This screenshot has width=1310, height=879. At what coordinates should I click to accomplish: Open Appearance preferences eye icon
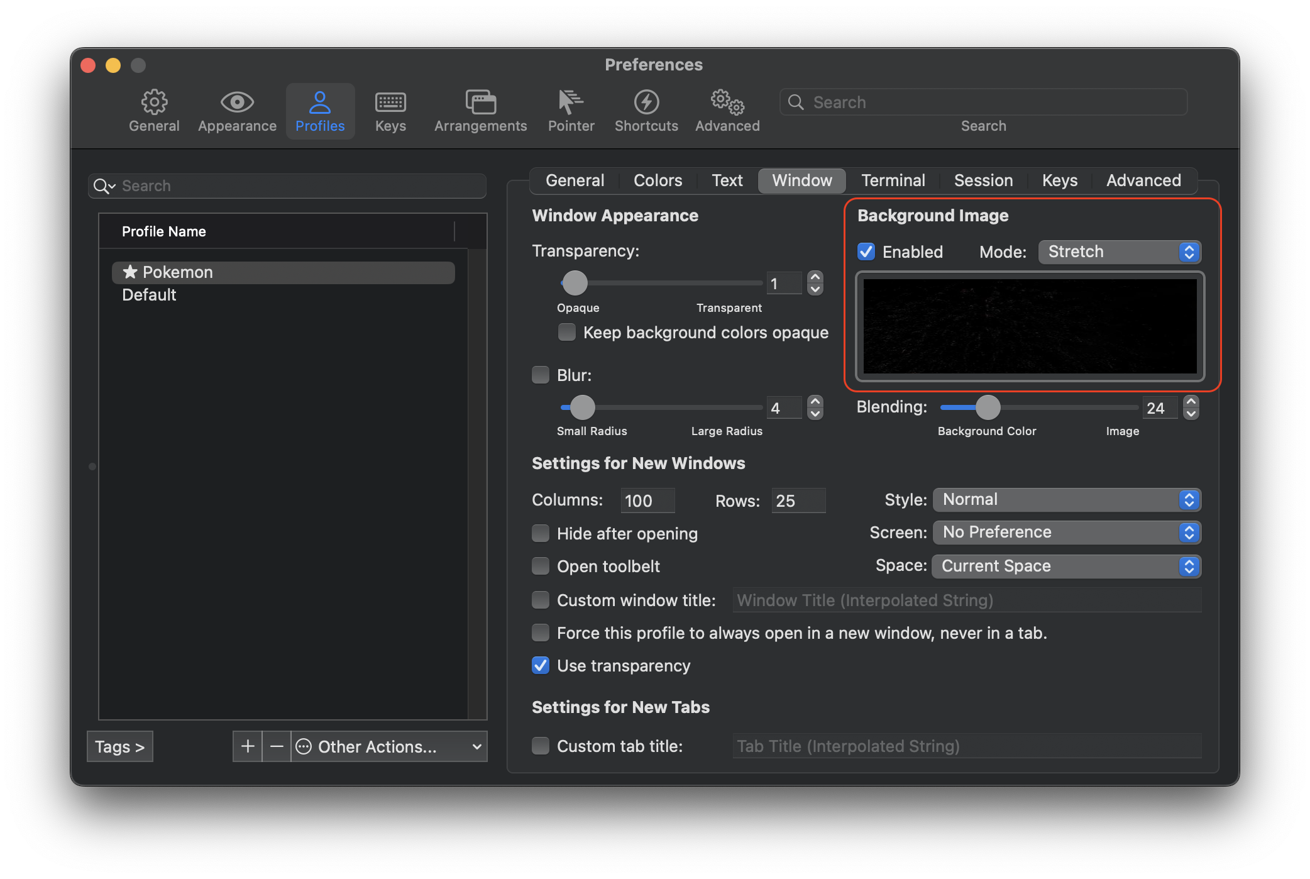(237, 102)
